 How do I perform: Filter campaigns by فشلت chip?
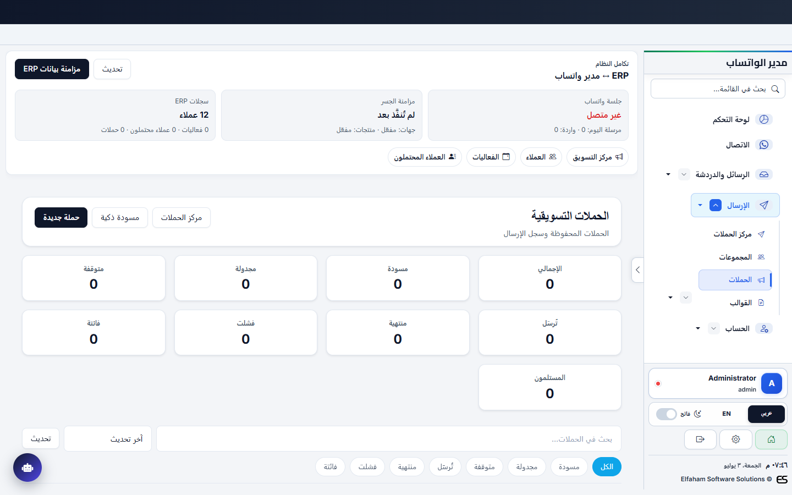367,467
